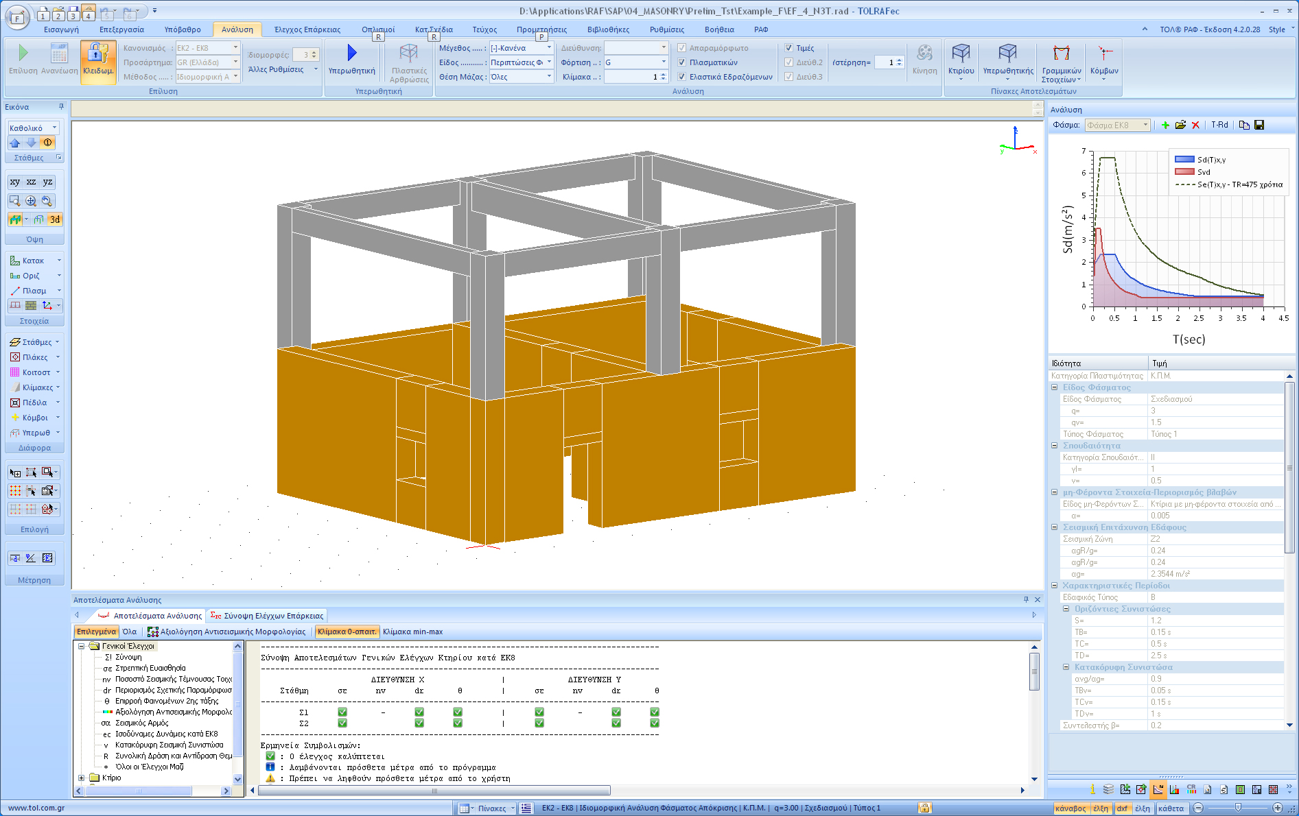Viewport: 1299px width, 816px height.
Task: Click the Κλίμακα min-max button
Action: pos(412,632)
